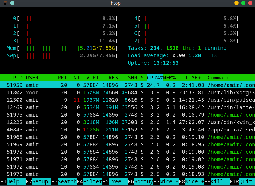Sort by the SHR column header
255x186 pixels.
pos(132,78)
